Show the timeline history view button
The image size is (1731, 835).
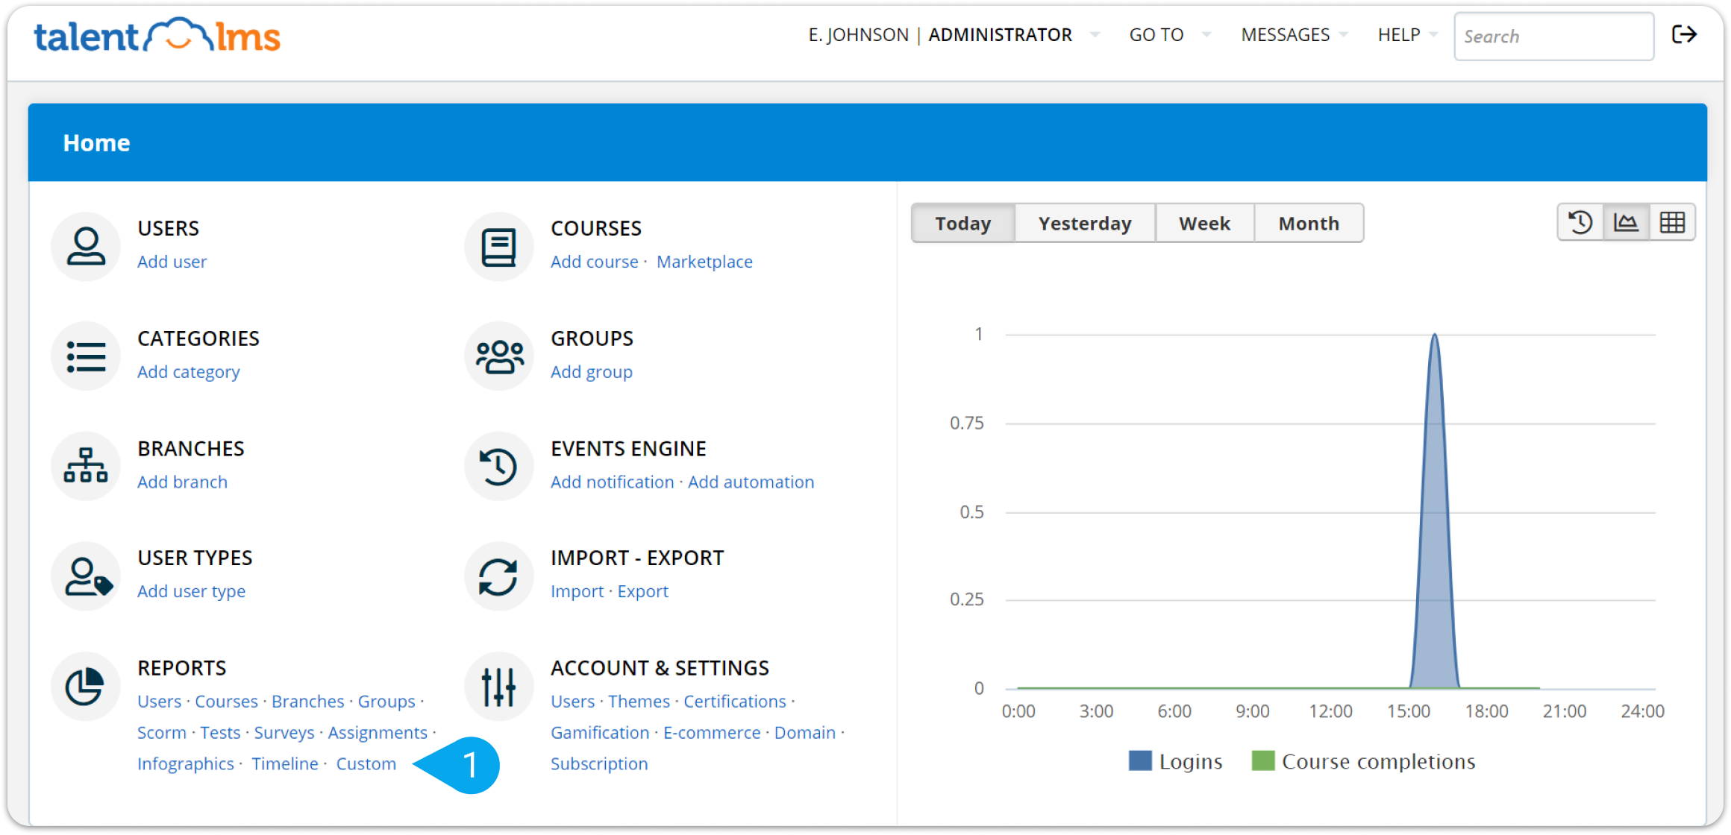[1580, 222]
